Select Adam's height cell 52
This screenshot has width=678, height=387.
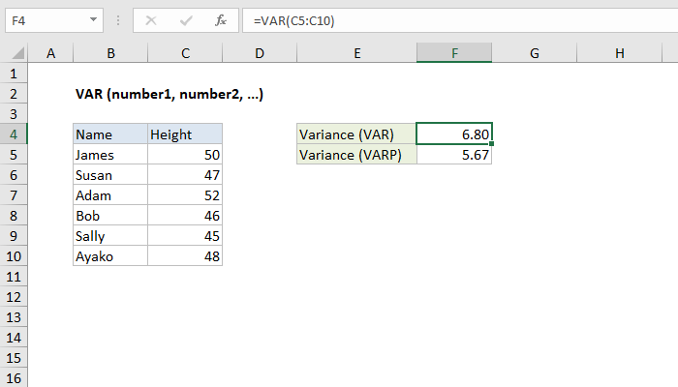(185, 195)
